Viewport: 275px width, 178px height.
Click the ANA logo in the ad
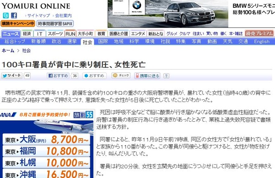[x=8, y=115]
